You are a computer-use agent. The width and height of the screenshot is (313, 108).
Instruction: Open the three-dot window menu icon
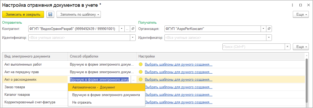point(292,5)
